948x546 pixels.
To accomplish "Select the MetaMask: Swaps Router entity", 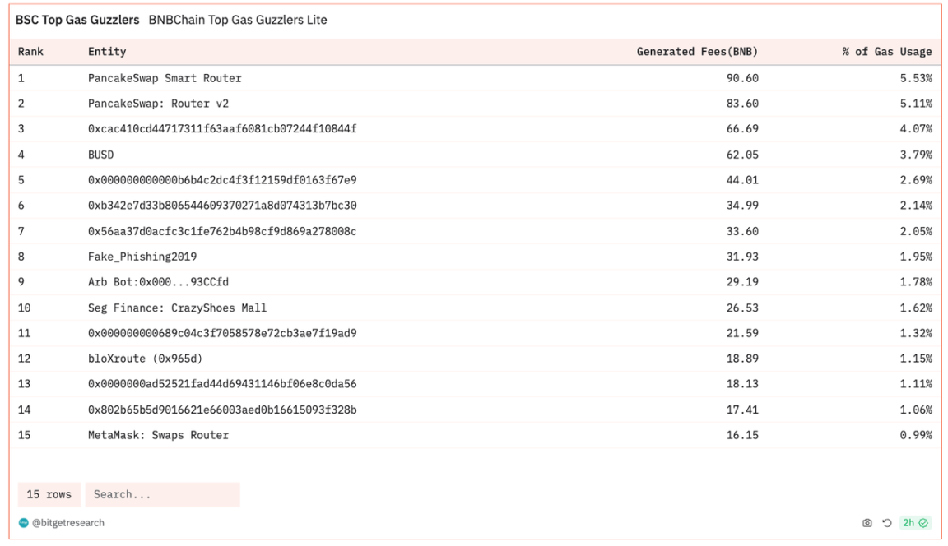I will [158, 435].
